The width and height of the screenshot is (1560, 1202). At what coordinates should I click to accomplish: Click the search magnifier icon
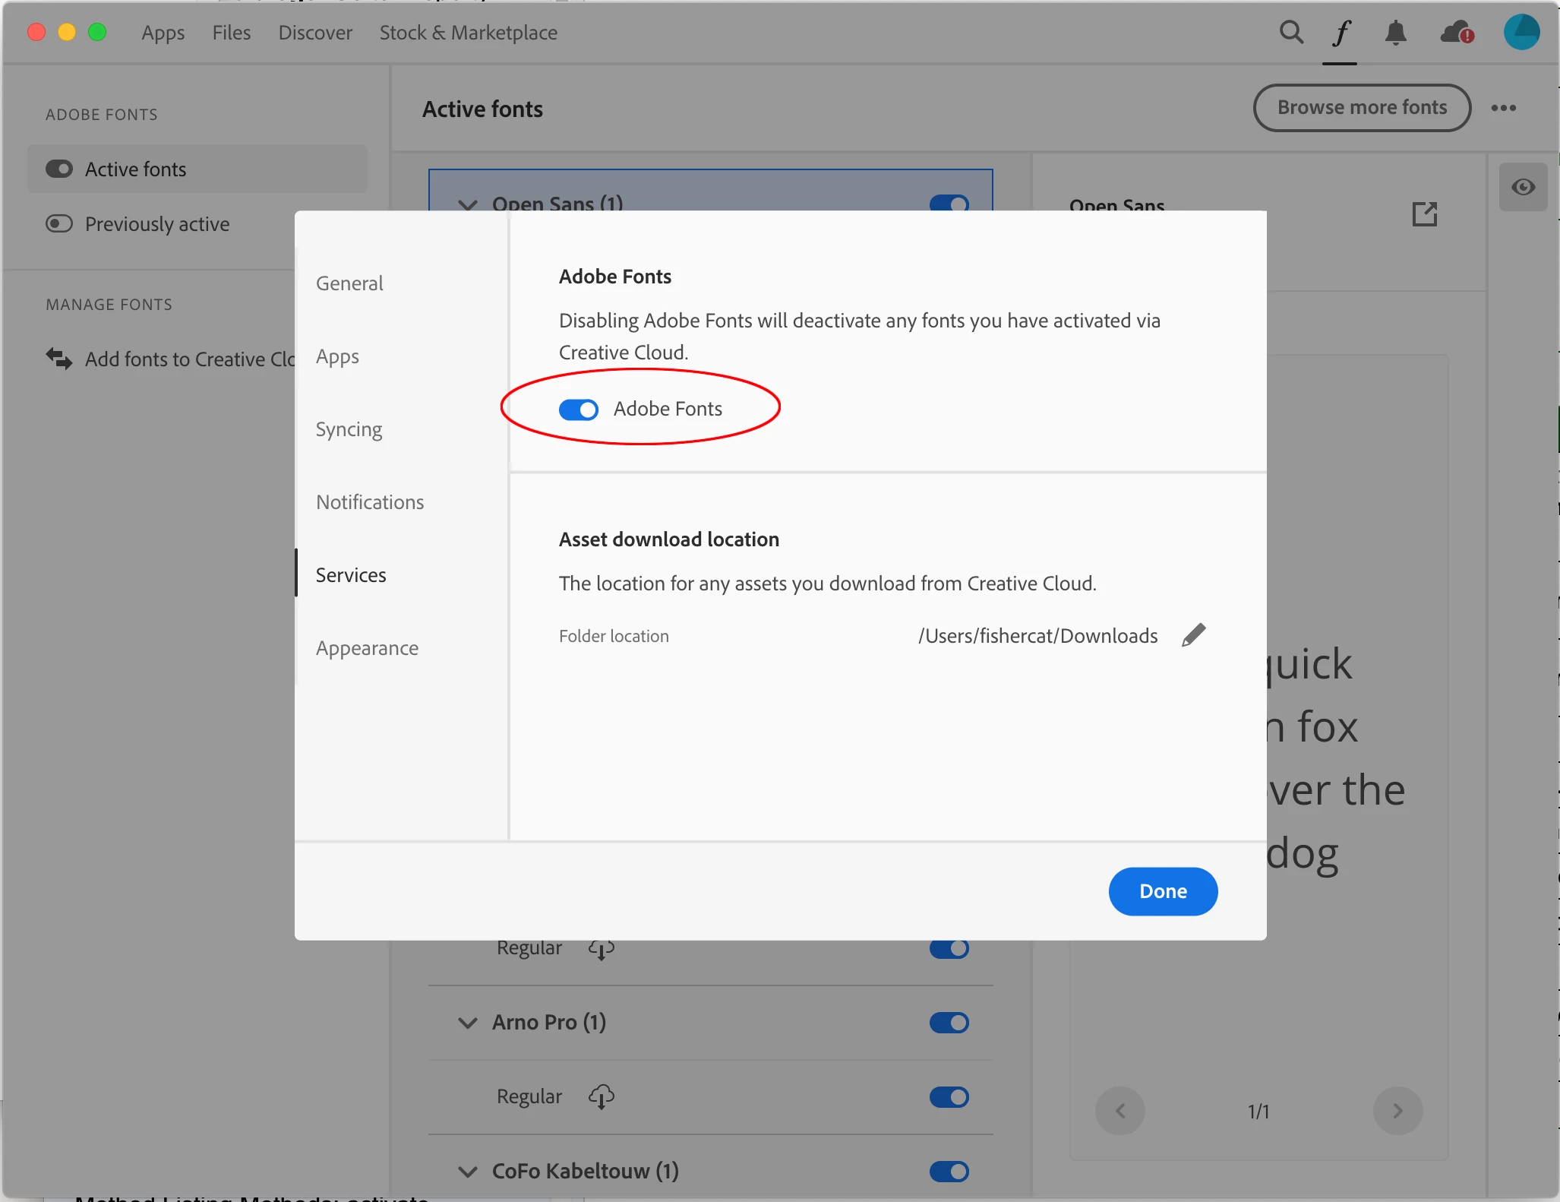(1290, 33)
